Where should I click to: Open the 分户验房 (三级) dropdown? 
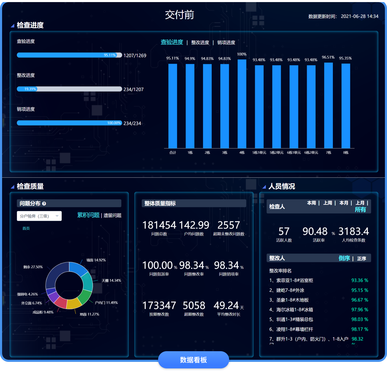coord(39,216)
